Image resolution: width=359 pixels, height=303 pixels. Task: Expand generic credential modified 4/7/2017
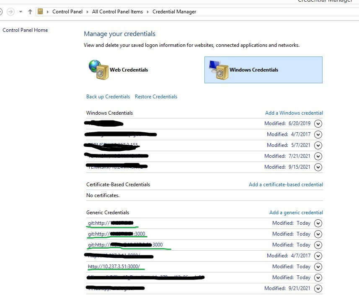(318, 256)
